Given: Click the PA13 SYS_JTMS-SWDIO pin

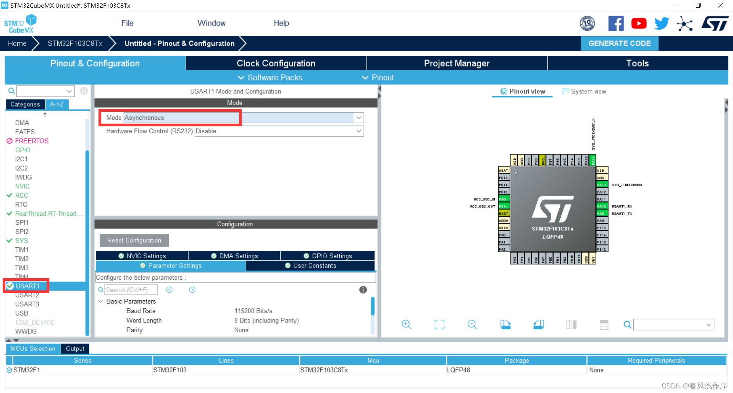Looking at the screenshot, I should (601, 185).
